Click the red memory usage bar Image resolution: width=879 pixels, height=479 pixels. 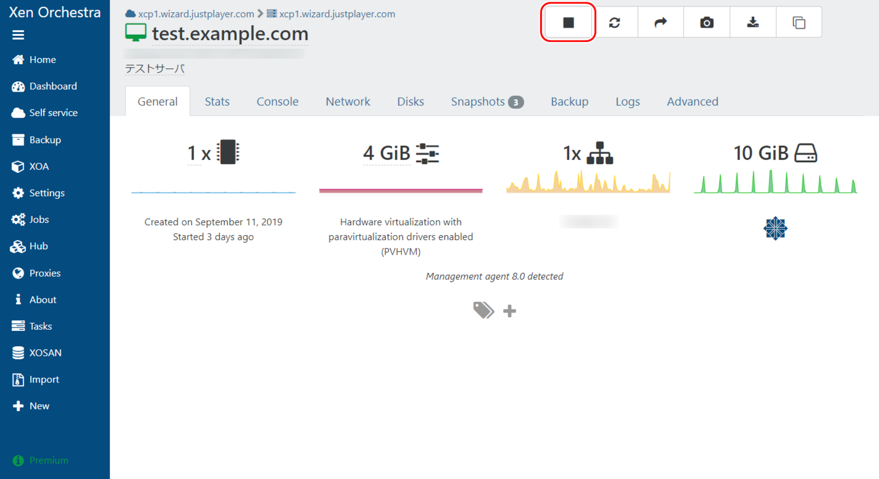(401, 191)
